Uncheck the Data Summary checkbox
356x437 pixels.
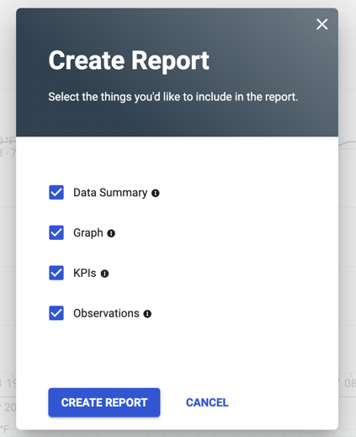click(x=56, y=192)
